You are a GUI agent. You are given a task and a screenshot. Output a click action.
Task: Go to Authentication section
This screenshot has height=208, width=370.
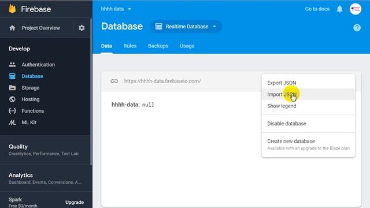coord(38,65)
